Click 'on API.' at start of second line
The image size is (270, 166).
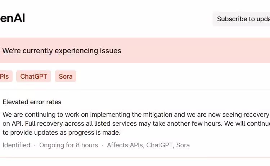(x=13, y=124)
